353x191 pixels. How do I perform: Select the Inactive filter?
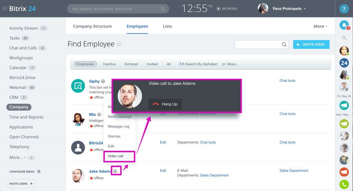pos(109,64)
